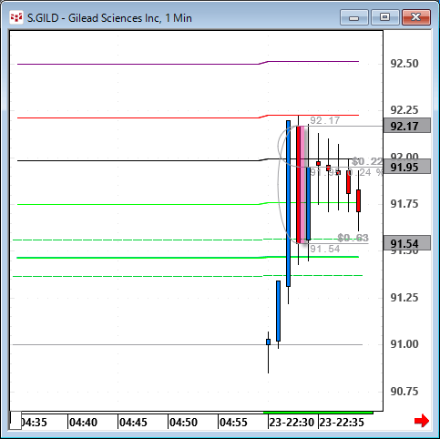
Task: Click the 23-22:35 time axis label
Action: point(342,423)
